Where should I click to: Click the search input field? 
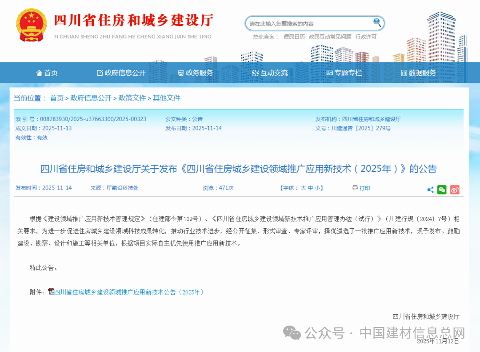[x=309, y=24]
